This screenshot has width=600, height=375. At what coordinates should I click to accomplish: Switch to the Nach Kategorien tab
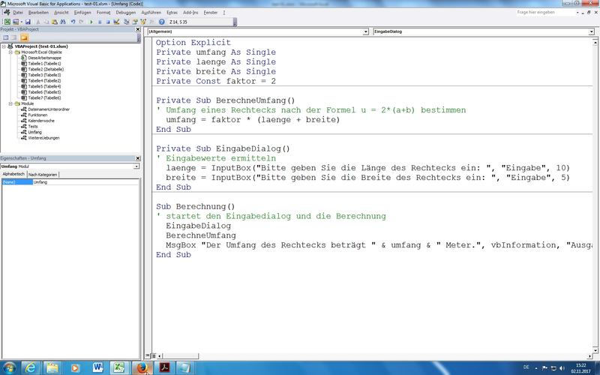43,174
